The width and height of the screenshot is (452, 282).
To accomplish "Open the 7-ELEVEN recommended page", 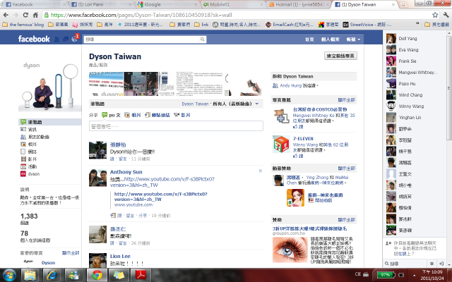I will tap(303, 138).
